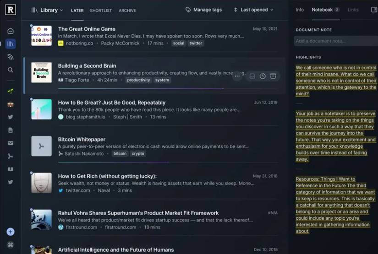Screen dimensions: 378x254
Task: Switch to the SHORTLIST tab
Action: tap(101, 11)
